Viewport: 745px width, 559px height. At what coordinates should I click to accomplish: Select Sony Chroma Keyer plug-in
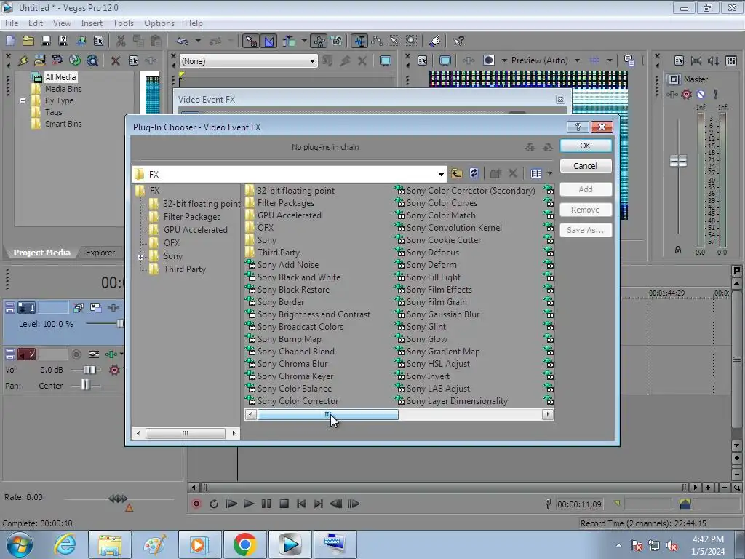pos(295,376)
